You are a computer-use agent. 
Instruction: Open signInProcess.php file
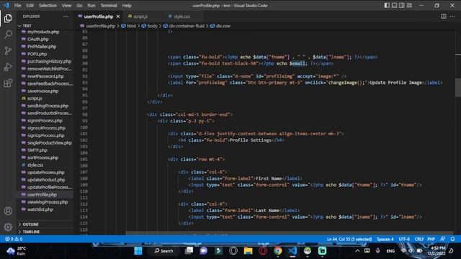point(45,120)
